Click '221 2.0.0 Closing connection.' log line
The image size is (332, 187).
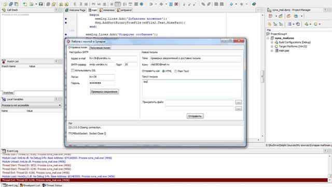click(85, 128)
